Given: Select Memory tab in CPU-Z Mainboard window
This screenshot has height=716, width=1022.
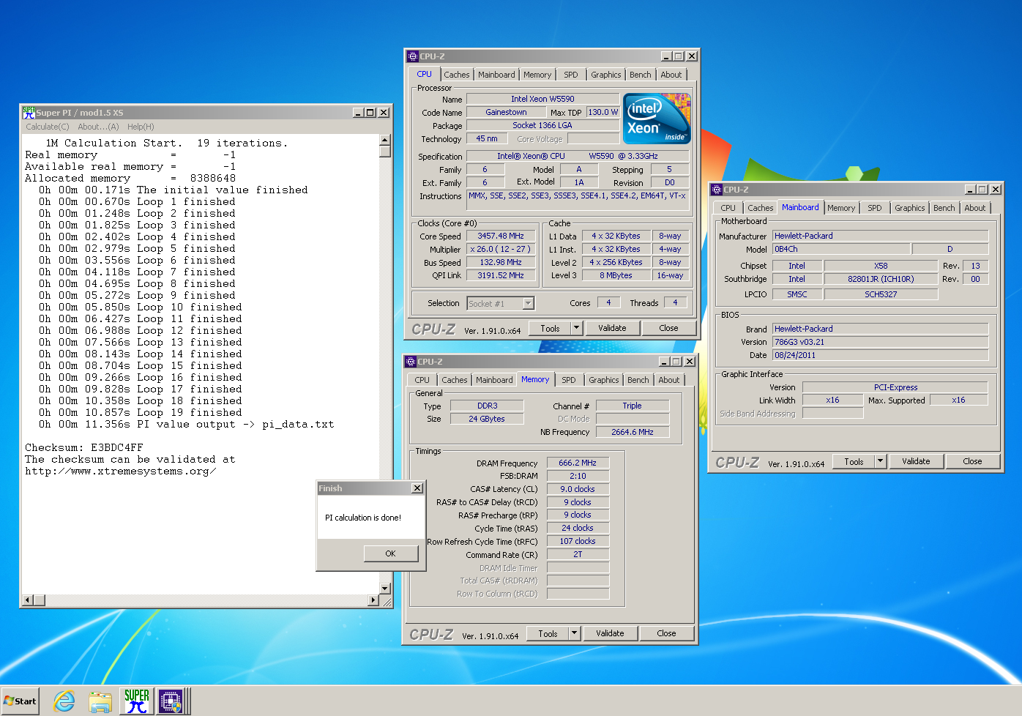Looking at the screenshot, I should click(841, 208).
